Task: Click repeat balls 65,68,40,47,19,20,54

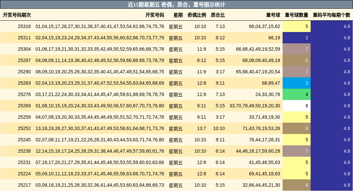Action: pyautogui.click(x=258, y=72)
